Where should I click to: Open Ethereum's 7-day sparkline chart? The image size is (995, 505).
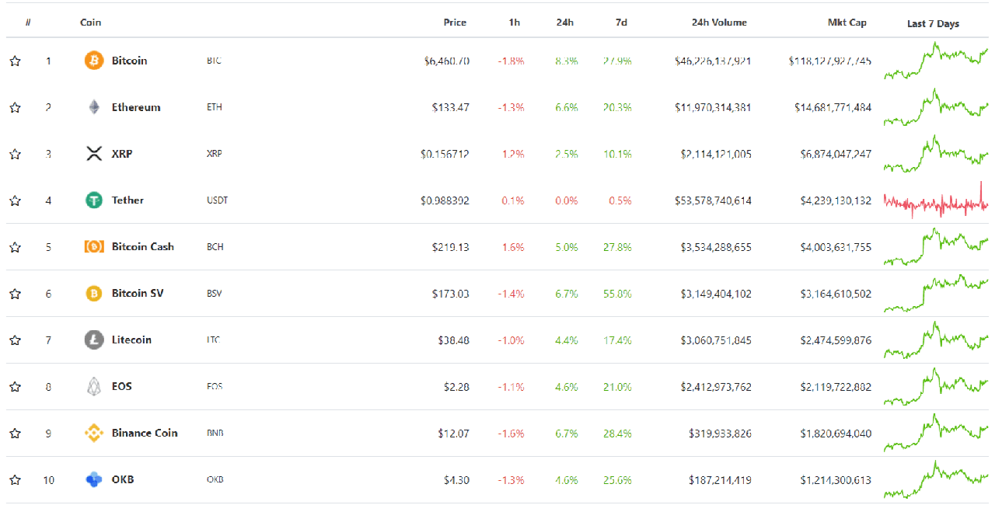coord(936,107)
